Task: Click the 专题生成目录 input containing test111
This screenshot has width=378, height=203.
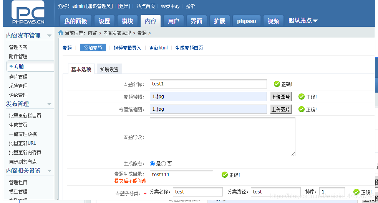Action: tap(181, 175)
